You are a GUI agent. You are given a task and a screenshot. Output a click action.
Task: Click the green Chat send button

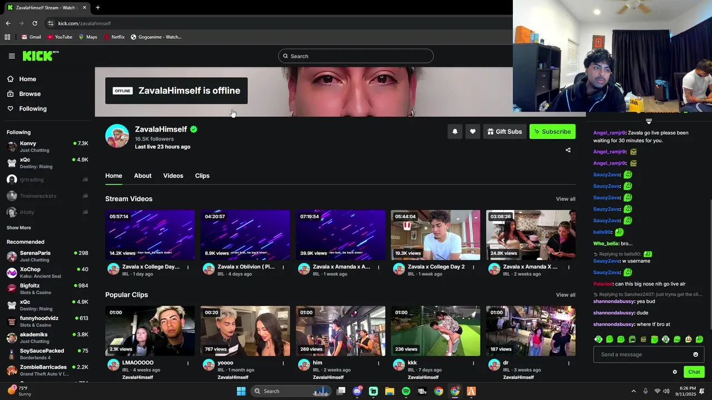click(x=694, y=372)
